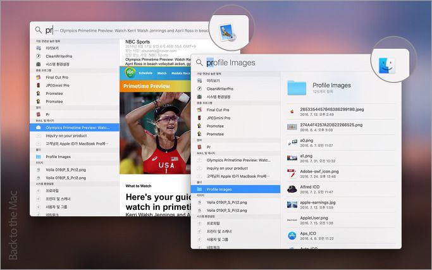Open a0.png in the folder preview
432x270 pixels.
341,142
